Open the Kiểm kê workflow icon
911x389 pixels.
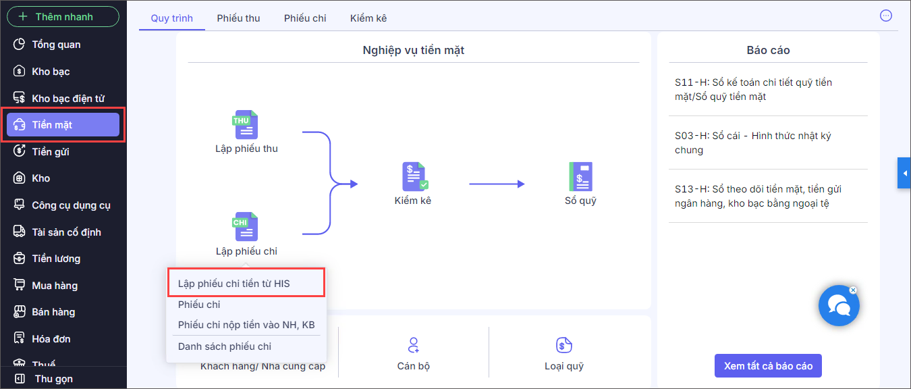(414, 176)
